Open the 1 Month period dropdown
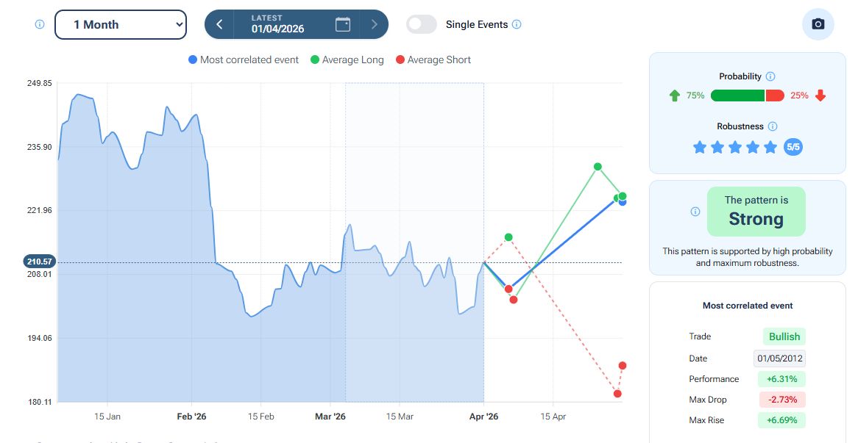858x443 pixels. tap(121, 24)
